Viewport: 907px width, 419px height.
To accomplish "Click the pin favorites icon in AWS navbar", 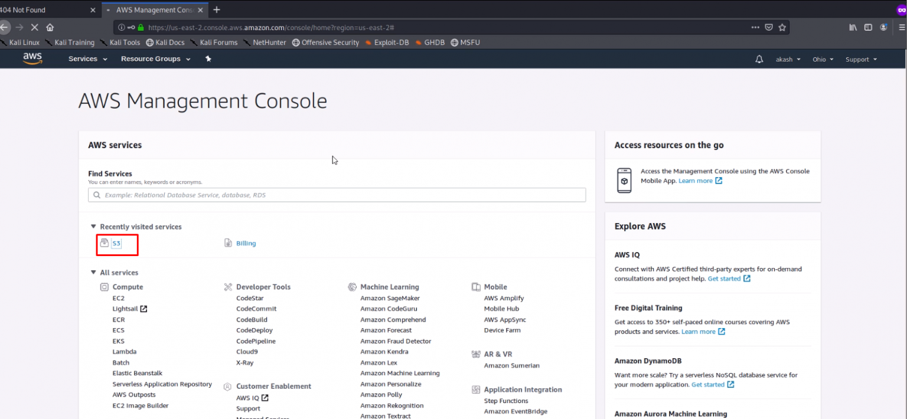I will tap(208, 58).
